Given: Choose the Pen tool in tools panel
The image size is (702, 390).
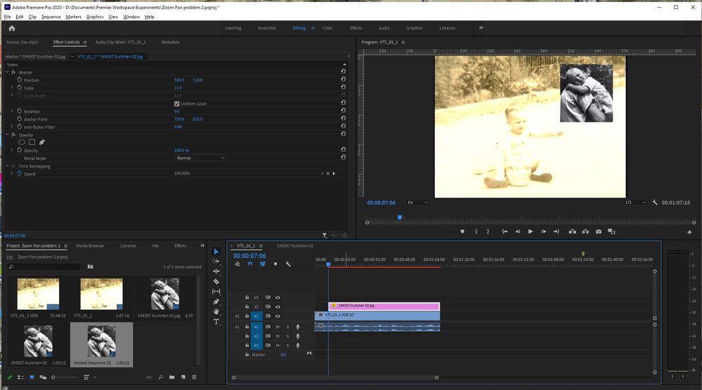Looking at the screenshot, I should 216,301.
